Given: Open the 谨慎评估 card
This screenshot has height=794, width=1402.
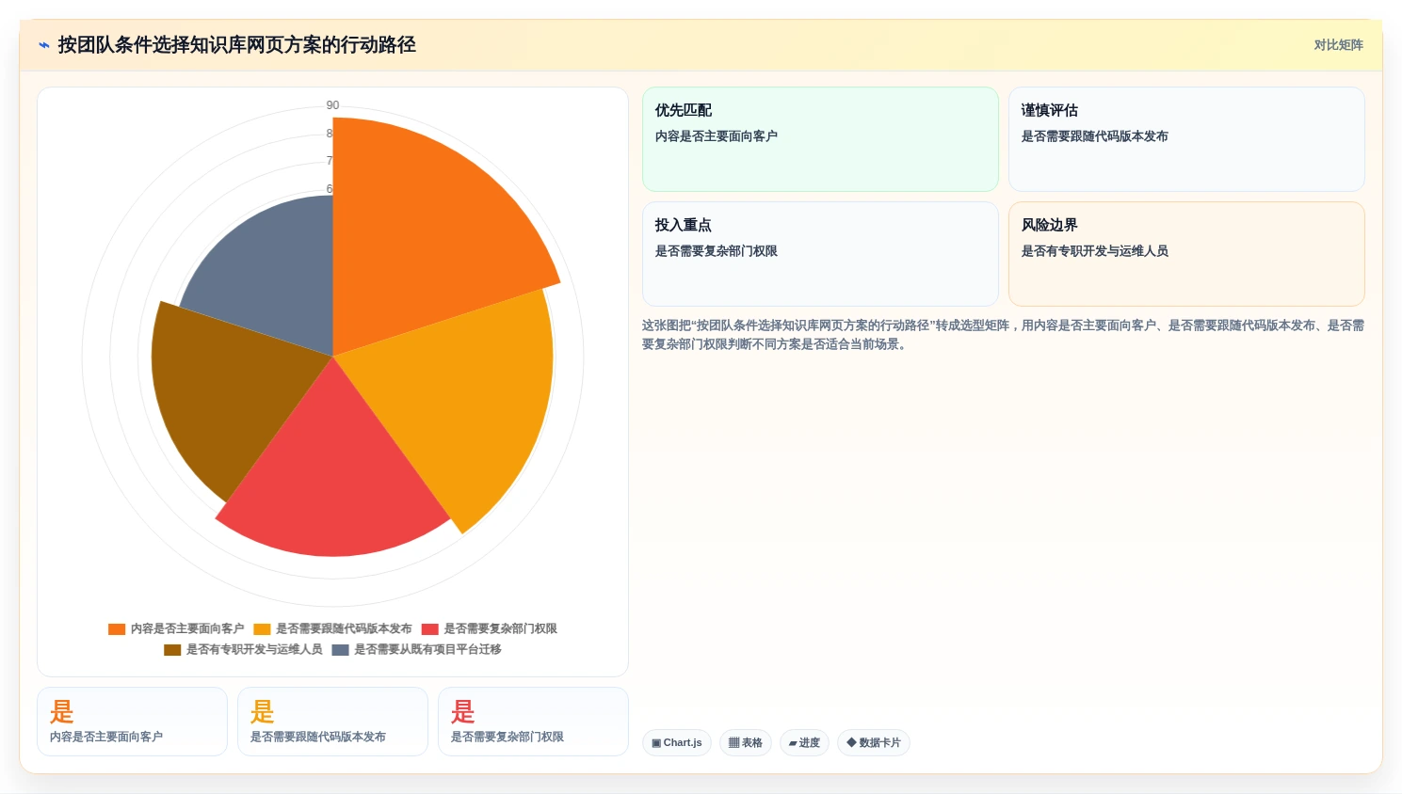Looking at the screenshot, I should pos(1186,139).
